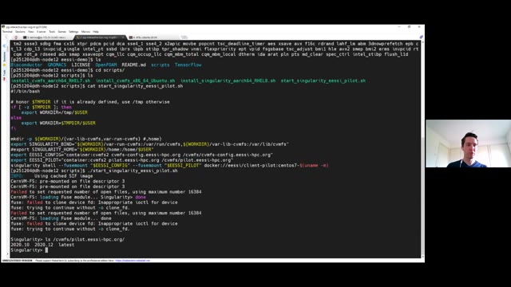Click the 'Using cached SIF image' message
The height and width of the screenshot is (287, 511).
click(x=64, y=175)
